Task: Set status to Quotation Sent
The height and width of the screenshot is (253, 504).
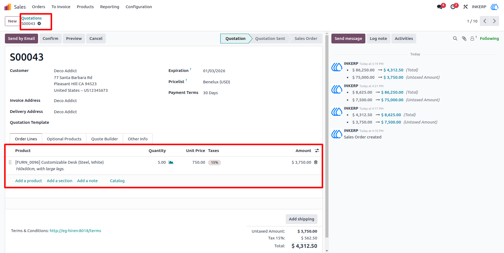Action: (270, 39)
